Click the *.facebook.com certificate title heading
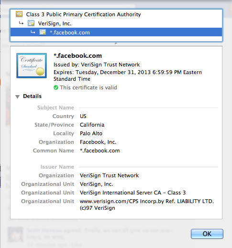232x248 pixels. point(77,55)
